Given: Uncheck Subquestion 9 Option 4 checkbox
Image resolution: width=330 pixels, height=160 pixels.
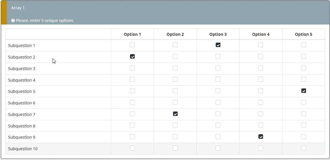Looking at the screenshot, I should coord(261,137).
